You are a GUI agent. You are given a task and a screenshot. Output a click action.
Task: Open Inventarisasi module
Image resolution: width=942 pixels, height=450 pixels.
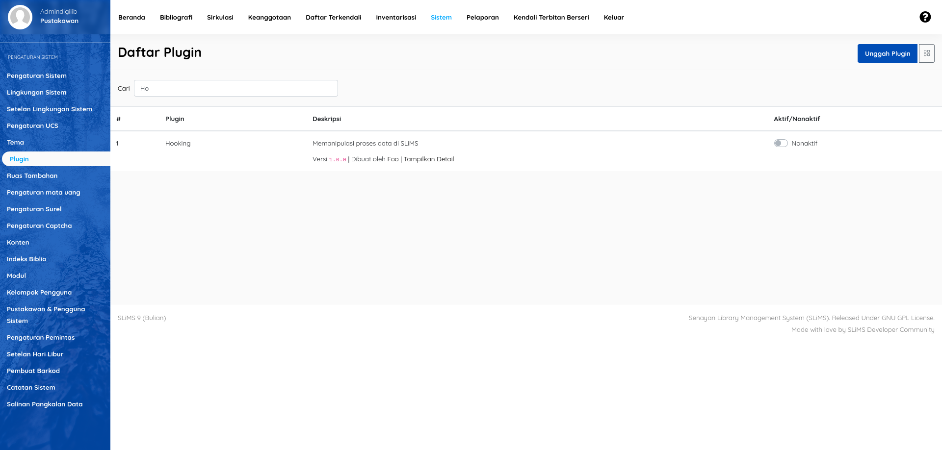point(395,17)
